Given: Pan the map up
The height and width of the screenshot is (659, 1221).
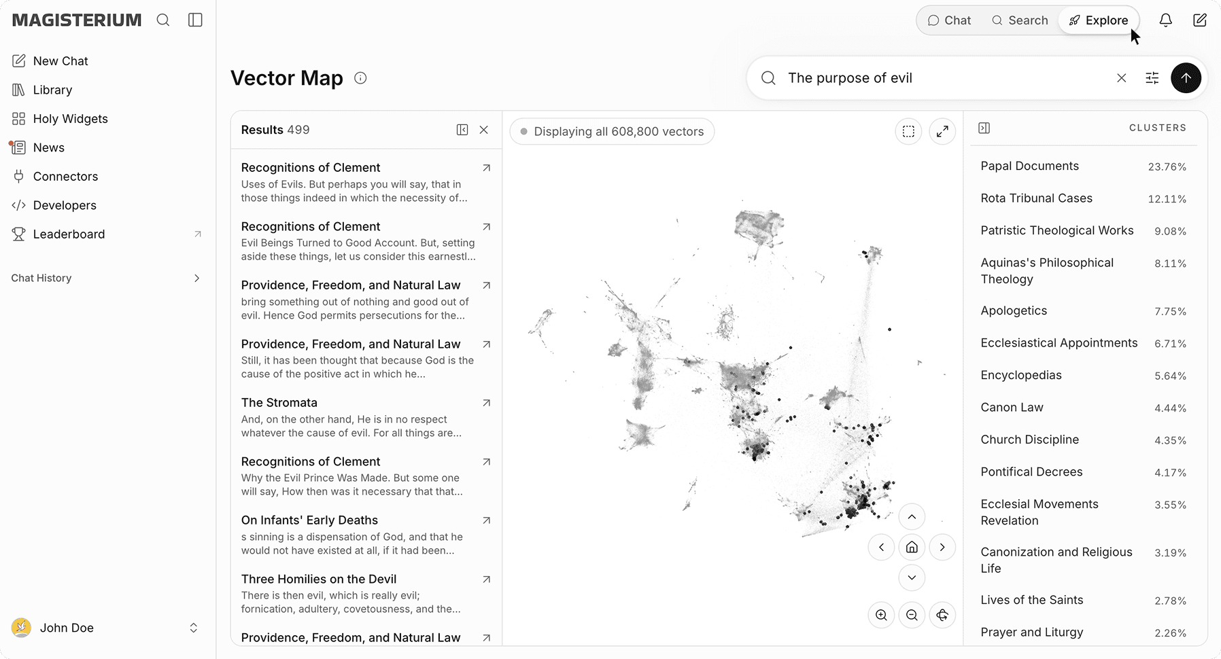Looking at the screenshot, I should tap(912, 517).
